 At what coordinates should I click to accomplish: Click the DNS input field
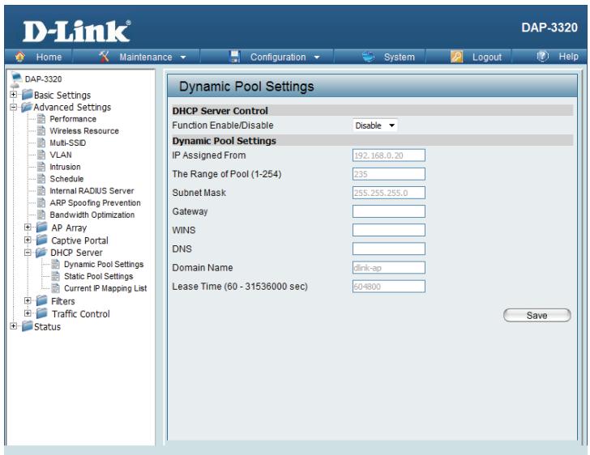click(x=389, y=249)
